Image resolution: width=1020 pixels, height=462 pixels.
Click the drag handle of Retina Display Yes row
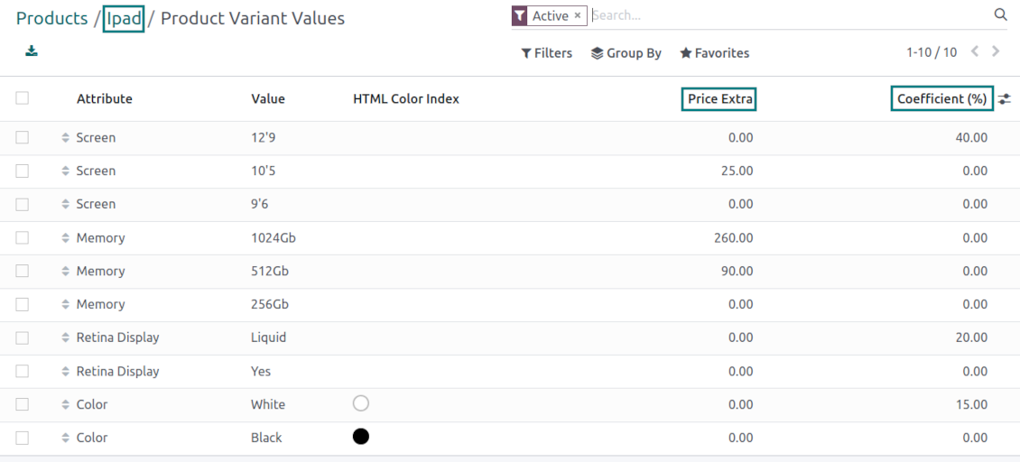[65, 372]
